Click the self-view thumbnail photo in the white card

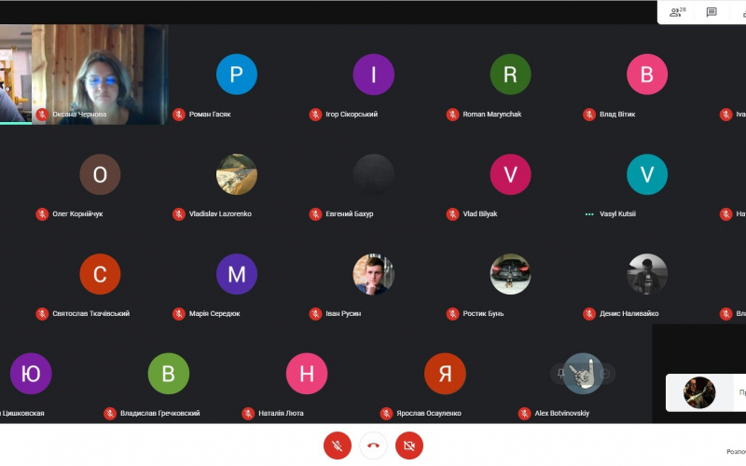click(698, 392)
